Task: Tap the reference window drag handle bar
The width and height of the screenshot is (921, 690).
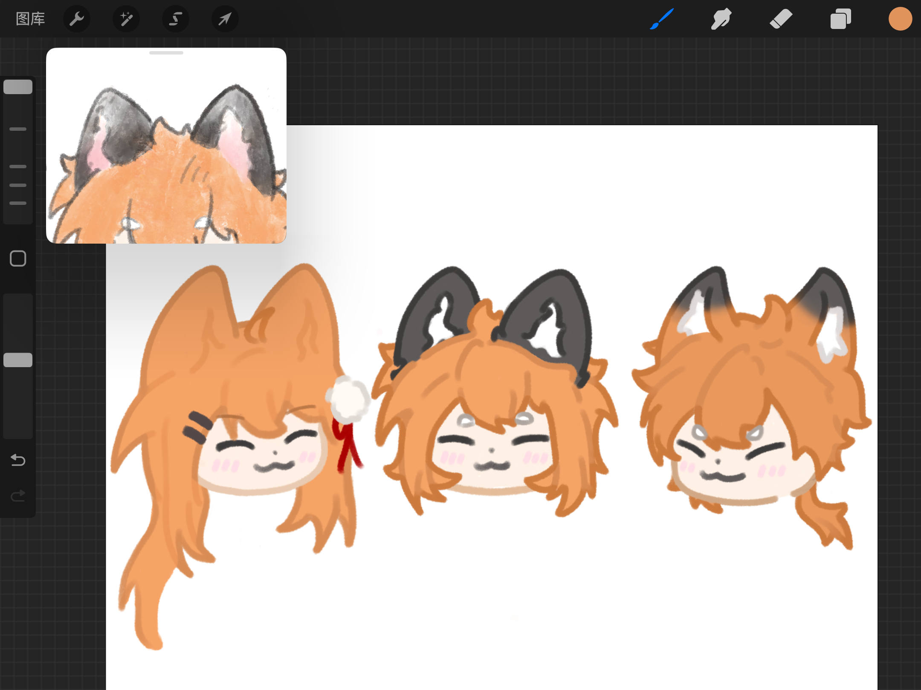Action: click(166, 53)
